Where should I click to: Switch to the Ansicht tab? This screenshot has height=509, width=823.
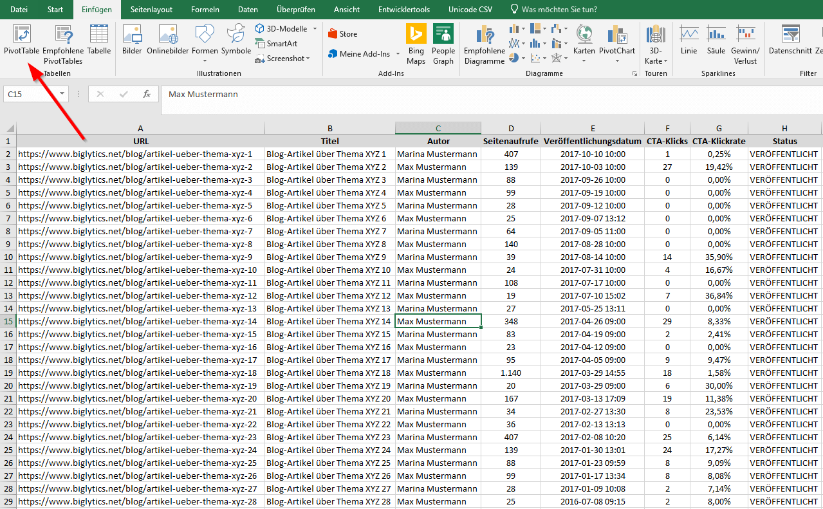(x=347, y=10)
